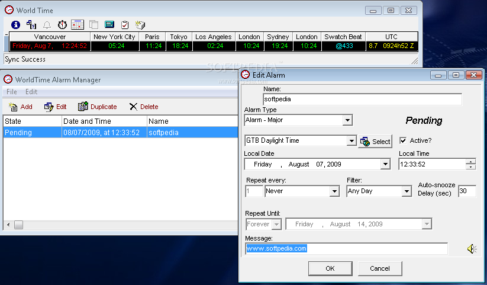The image size is (487, 285).
Task: Click the Sync Success status text
Action: click(25, 59)
